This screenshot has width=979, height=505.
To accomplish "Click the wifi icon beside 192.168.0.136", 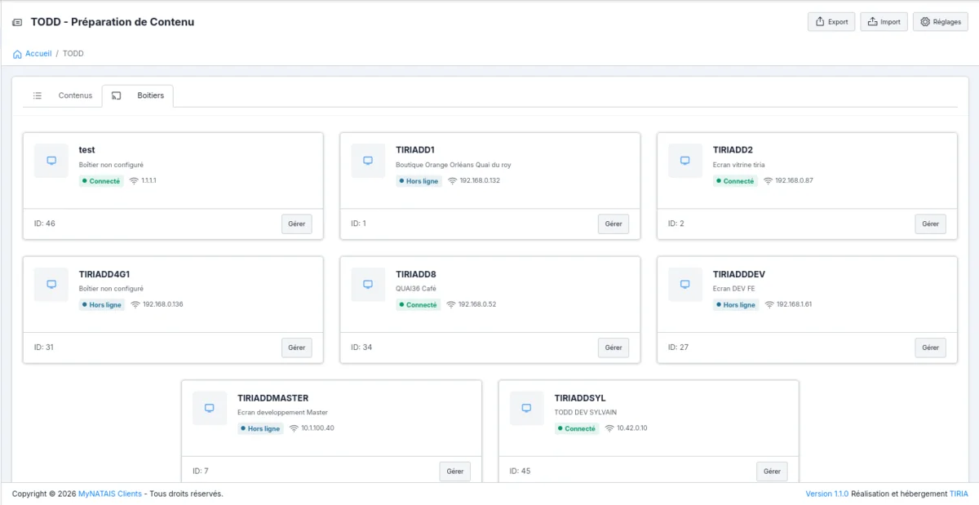I will coord(135,305).
